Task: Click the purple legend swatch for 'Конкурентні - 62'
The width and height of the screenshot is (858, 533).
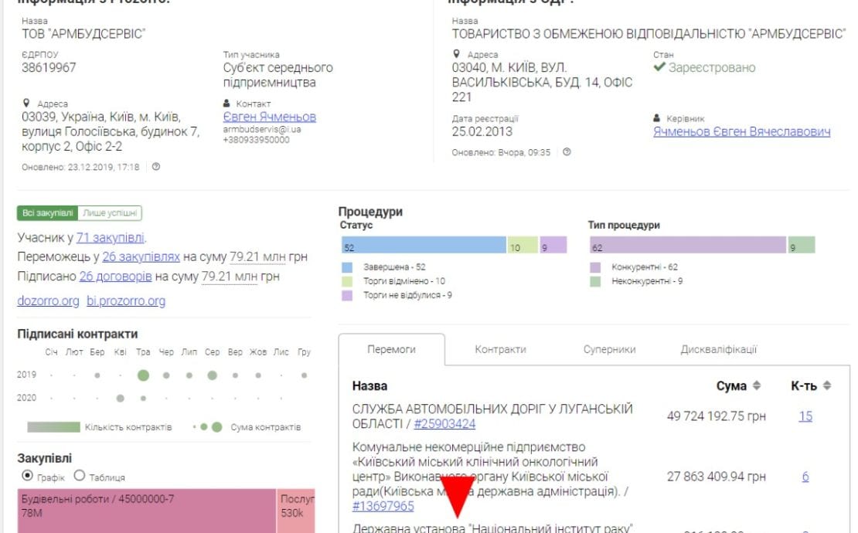Action: tap(595, 267)
